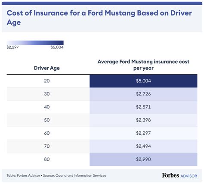Select the $2,726 cost cell

(143, 94)
